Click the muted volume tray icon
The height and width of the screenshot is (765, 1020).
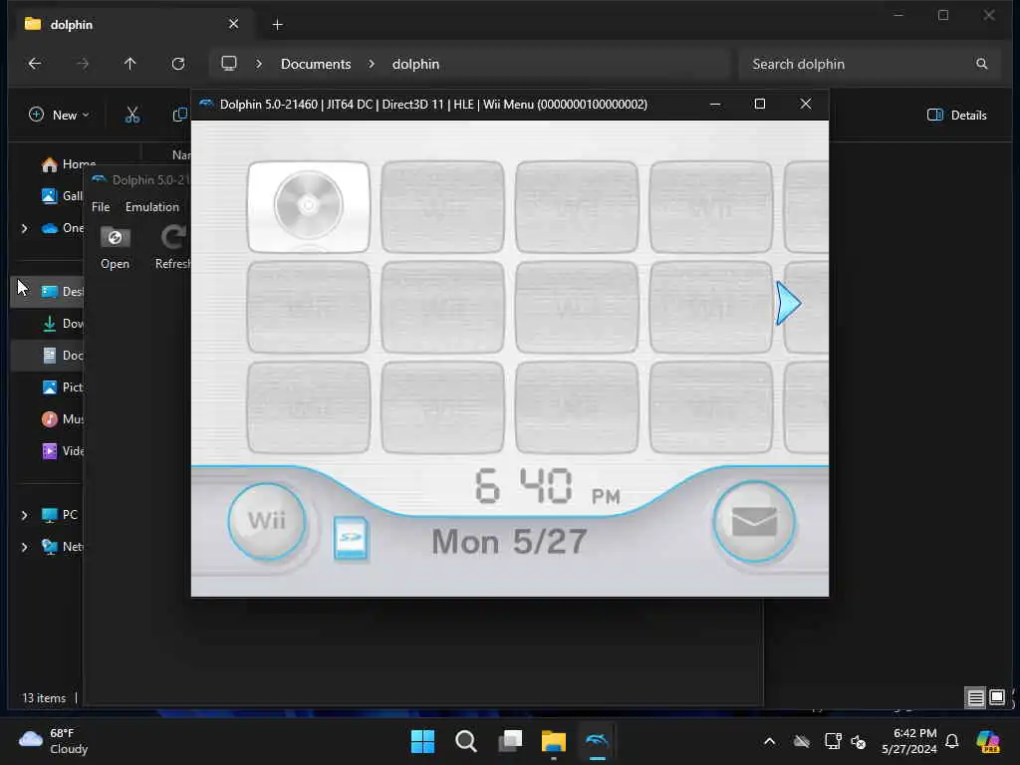tap(859, 741)
